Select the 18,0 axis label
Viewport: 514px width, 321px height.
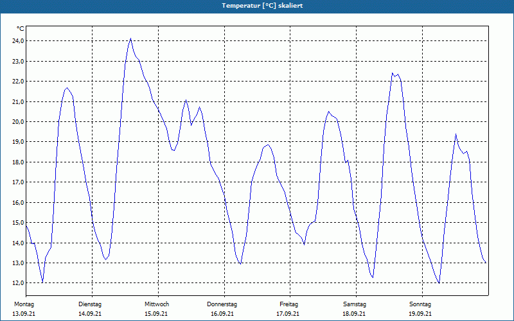point(18,162)
